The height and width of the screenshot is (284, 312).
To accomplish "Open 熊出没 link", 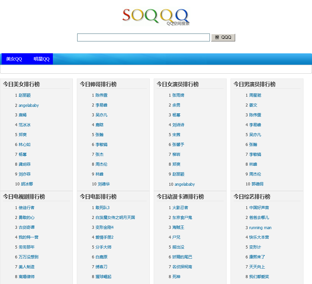I will 178,247.
